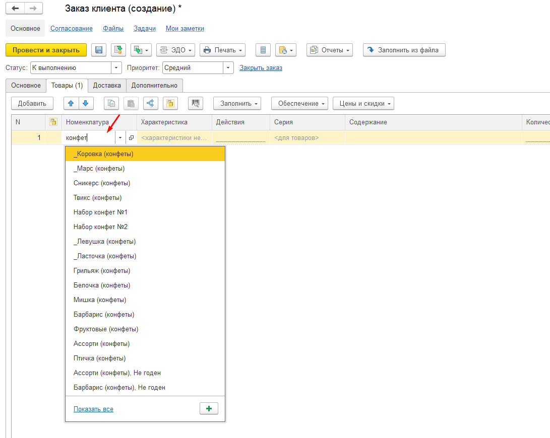Switch to the Доставка tab
Image resolution: width=550 pixels, height=438 pixels.
point(107,86)
